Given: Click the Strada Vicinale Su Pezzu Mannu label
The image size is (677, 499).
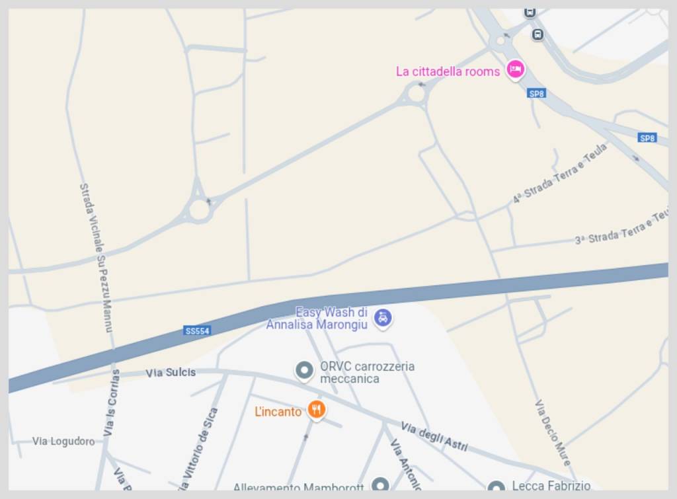Looking at the screenshot, I should (x=96, y=258).
